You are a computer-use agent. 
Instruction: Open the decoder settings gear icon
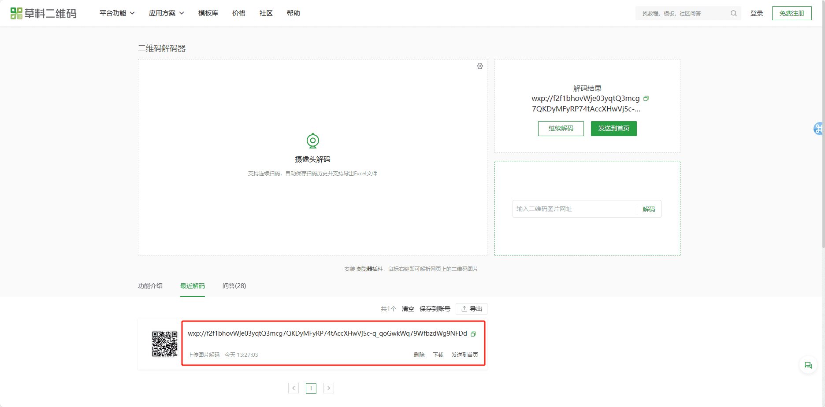click(480, 66)
